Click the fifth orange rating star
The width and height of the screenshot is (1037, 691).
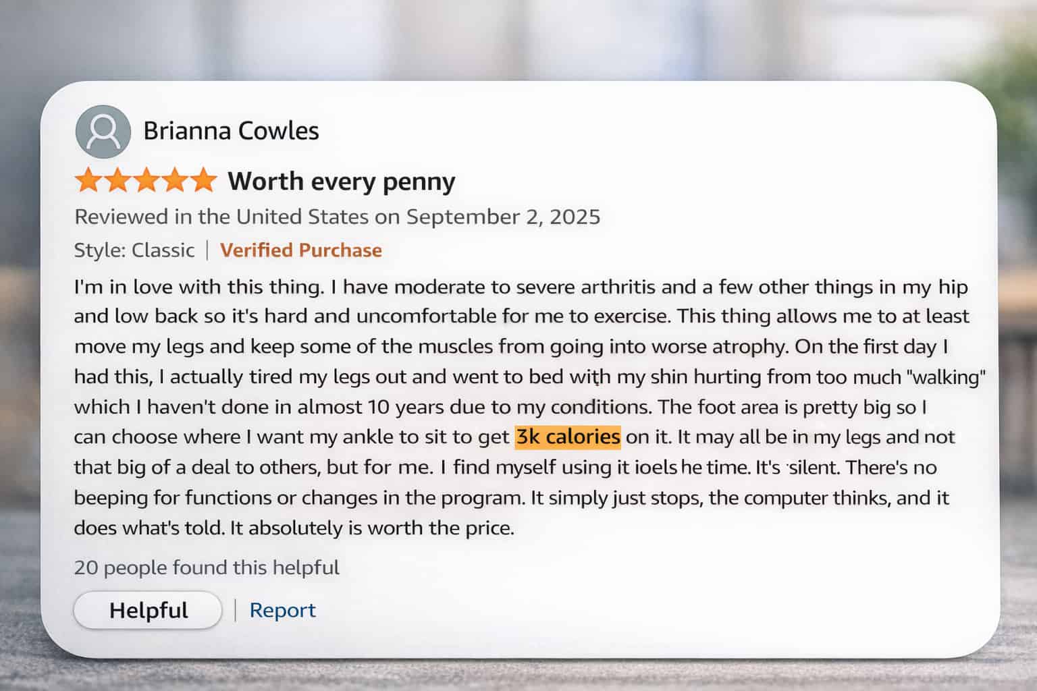coord(203,181)
